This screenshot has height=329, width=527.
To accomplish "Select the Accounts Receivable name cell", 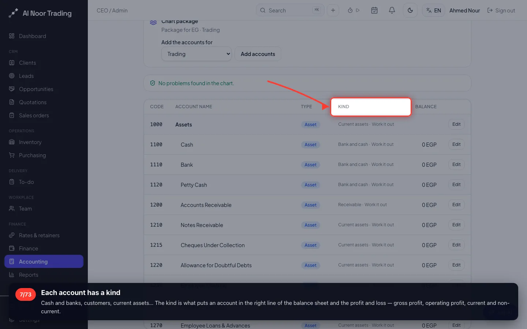I will [x=206, y=205].
